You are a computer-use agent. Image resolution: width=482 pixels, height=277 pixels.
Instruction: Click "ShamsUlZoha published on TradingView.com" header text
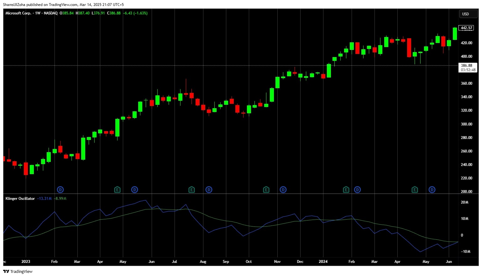[x=40, y=5]
